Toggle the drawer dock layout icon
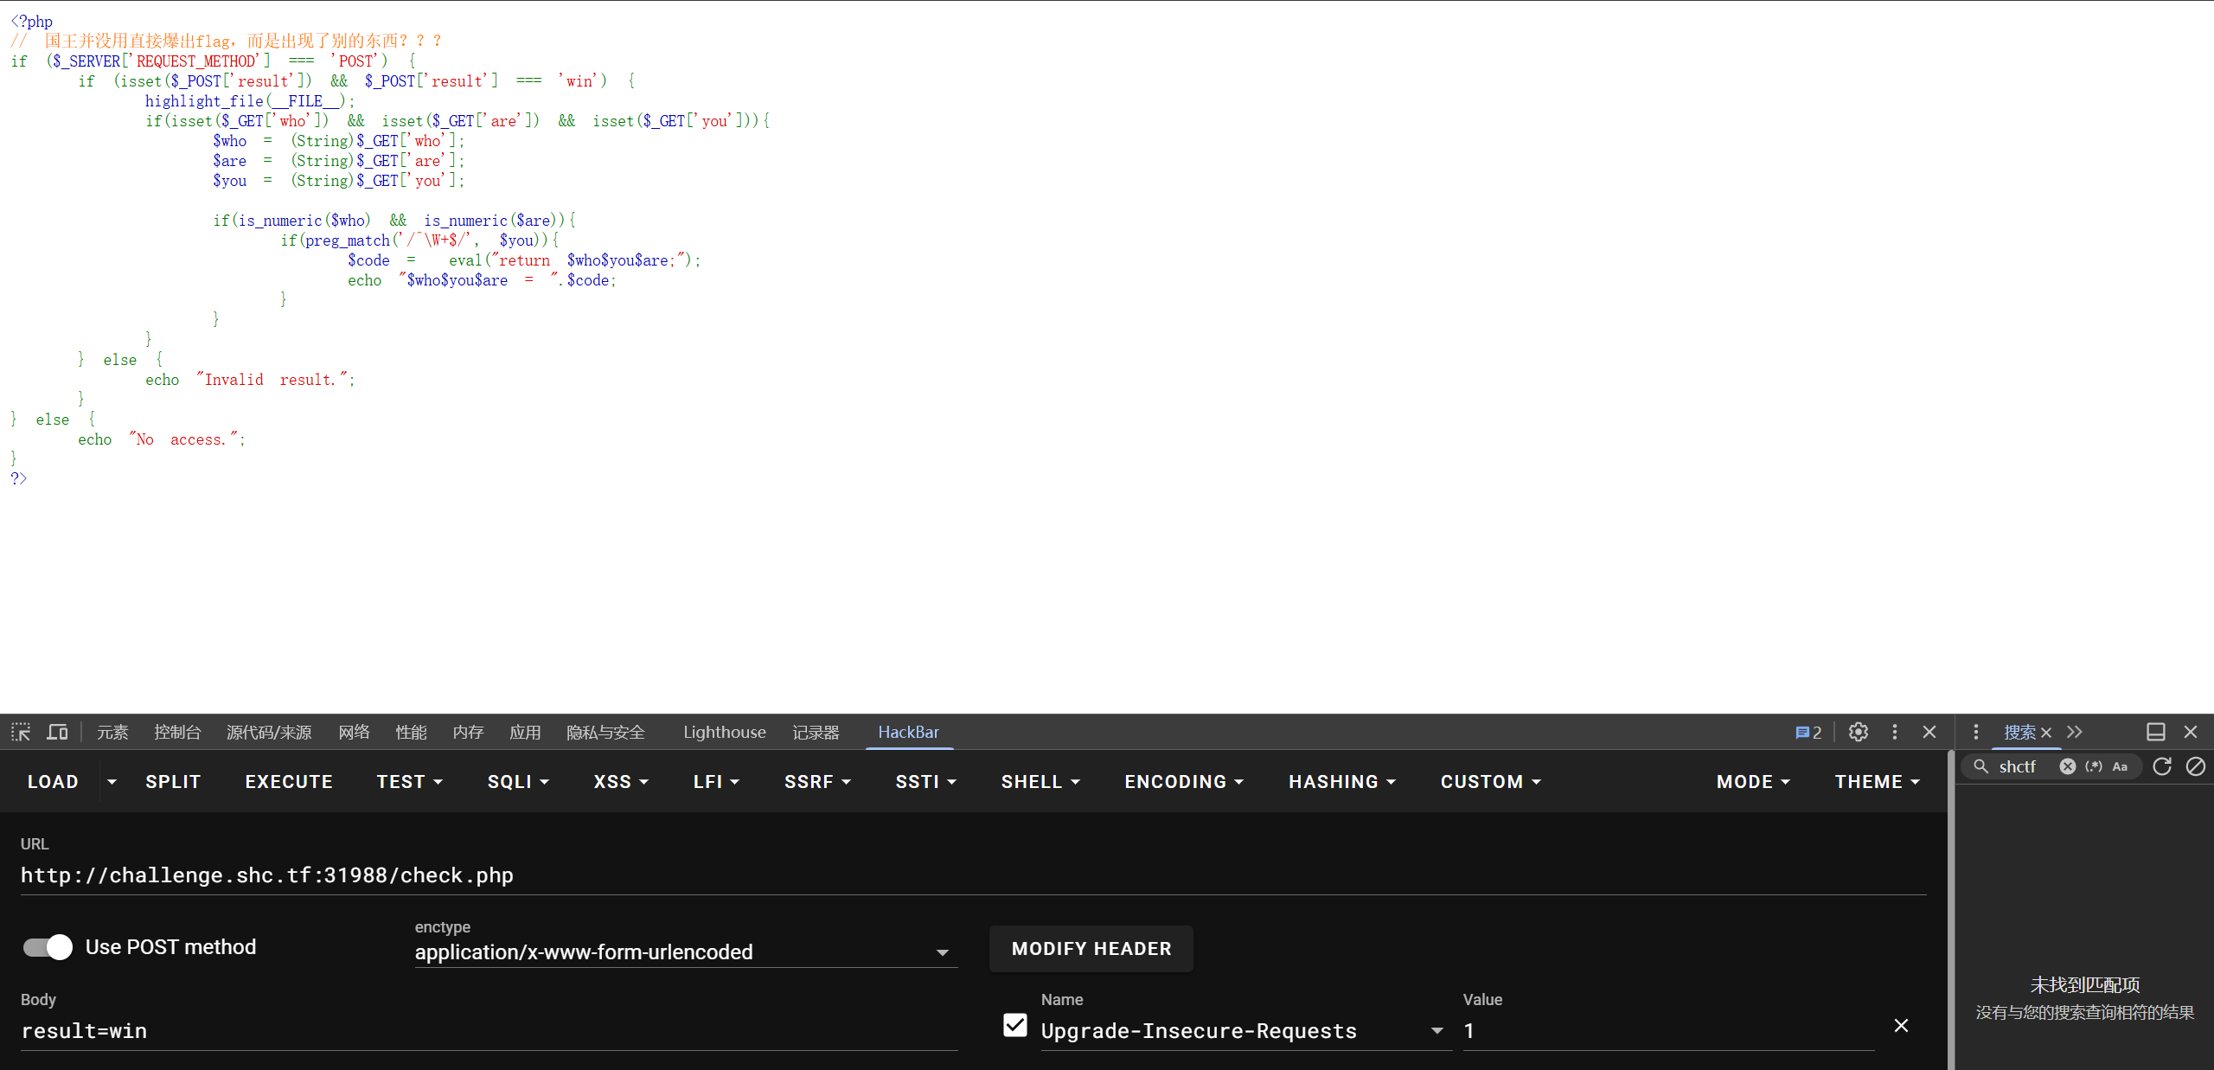 click(x=2156, y=732)
